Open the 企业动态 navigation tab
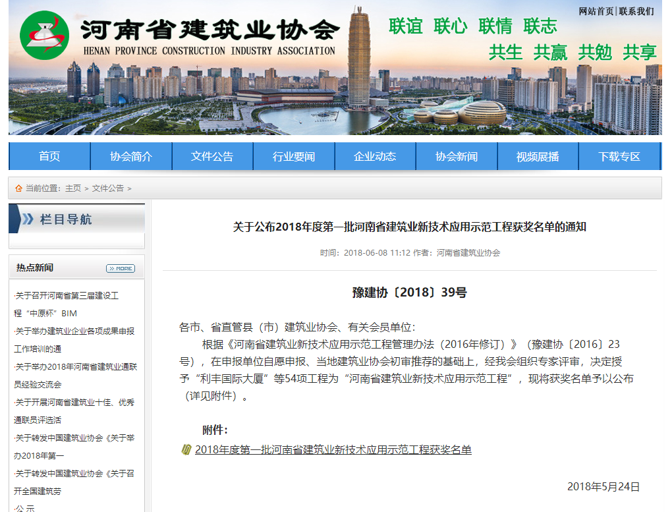672x512 pixels. [x=375, y=156]
